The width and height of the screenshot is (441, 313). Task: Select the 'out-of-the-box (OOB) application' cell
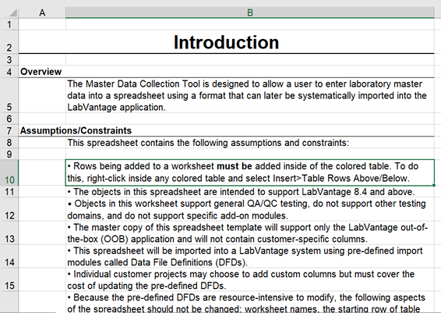coord(250,233)
